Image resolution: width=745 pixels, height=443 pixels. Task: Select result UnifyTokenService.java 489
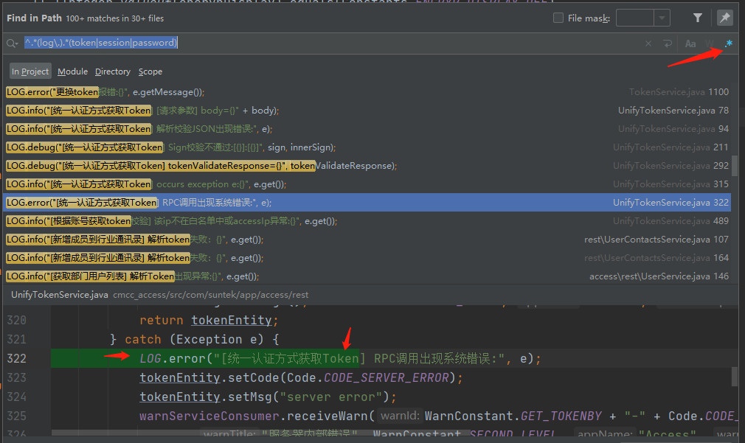pyautogui.click(x=367, y=221)
